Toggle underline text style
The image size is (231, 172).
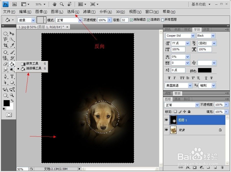(206, 78)
